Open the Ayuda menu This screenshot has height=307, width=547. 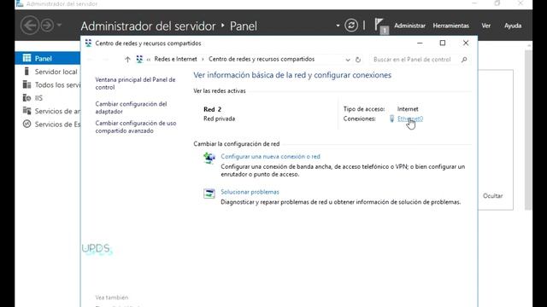point(513,26)
